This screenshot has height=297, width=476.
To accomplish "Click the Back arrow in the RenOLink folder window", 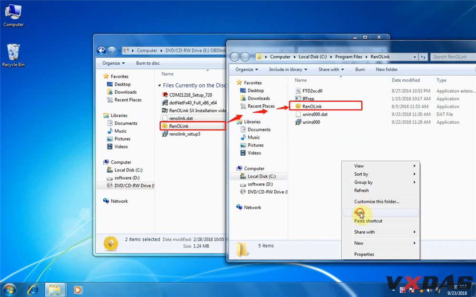I will (x=235, y=57).
